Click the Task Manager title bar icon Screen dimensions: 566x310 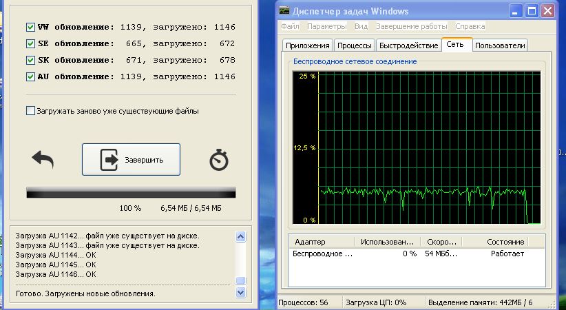tap(284, 11)
